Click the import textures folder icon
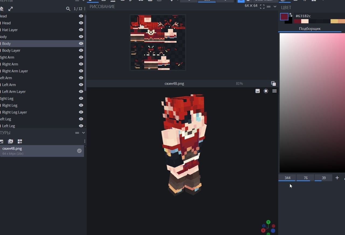Viewport: 345px width, 235px height. click(11, 141)
